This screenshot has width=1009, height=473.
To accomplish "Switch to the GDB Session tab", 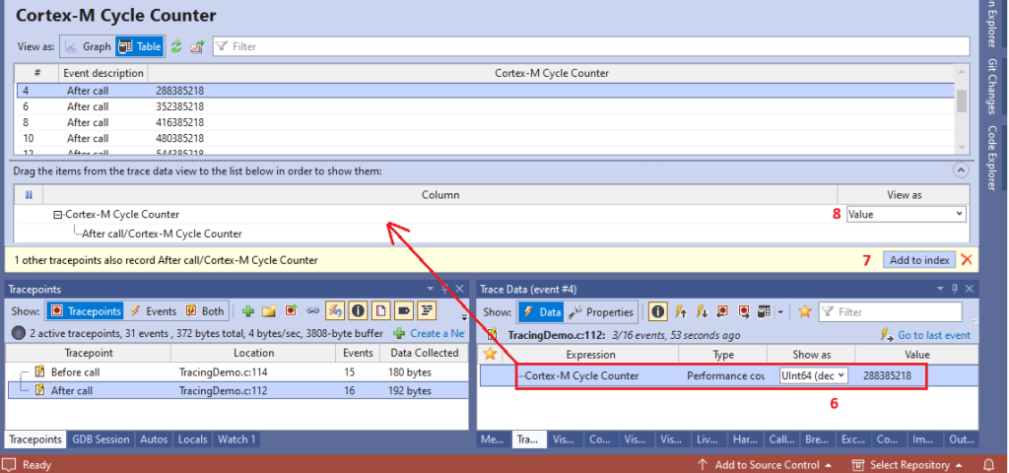I will [101, 439].
